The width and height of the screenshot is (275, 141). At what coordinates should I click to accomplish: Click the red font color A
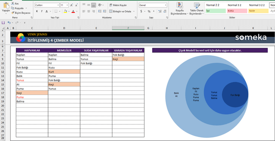tap(73, 11)
